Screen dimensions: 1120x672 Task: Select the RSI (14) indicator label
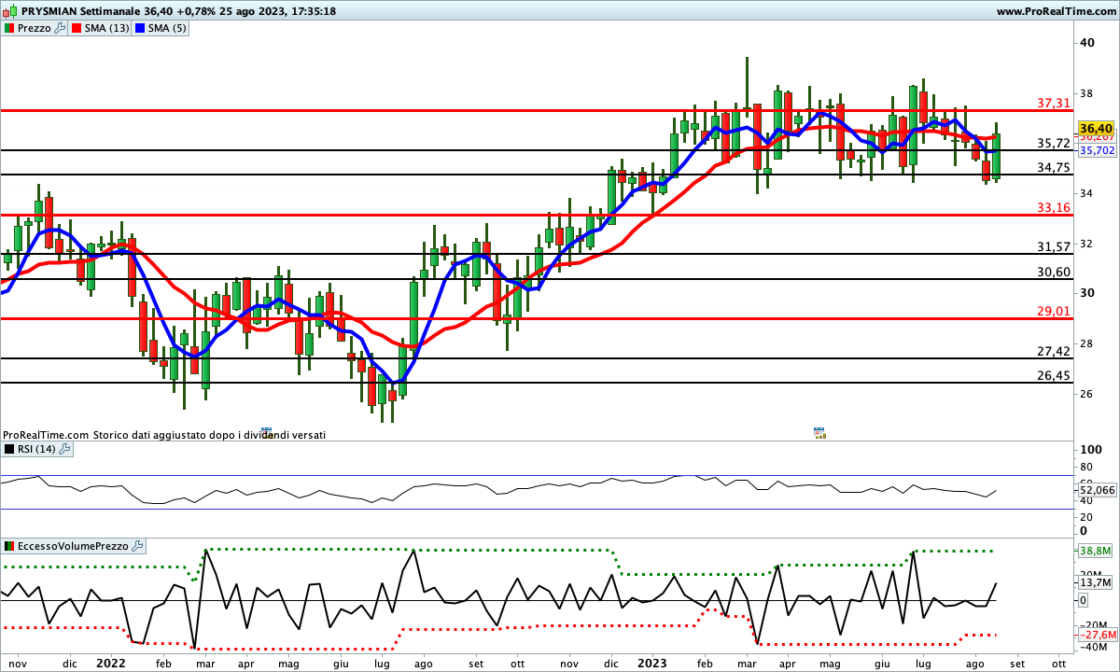(x=37, y=449)
